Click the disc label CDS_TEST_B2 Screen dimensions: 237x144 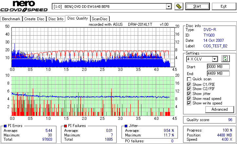tap(215, 46)
